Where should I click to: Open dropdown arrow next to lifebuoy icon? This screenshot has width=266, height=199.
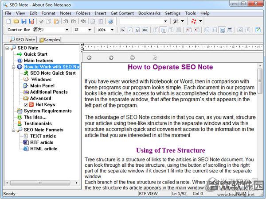201,21
